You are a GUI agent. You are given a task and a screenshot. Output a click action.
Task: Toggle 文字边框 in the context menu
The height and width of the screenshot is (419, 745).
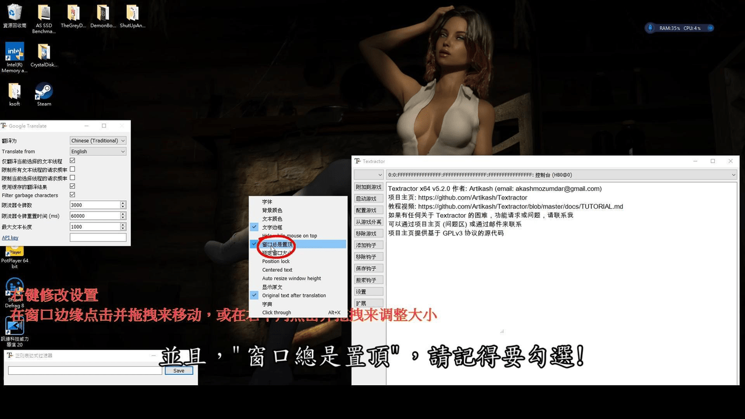272,228
